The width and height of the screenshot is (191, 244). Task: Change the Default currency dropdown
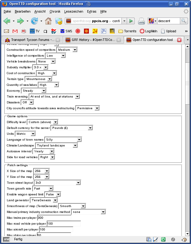72,128
